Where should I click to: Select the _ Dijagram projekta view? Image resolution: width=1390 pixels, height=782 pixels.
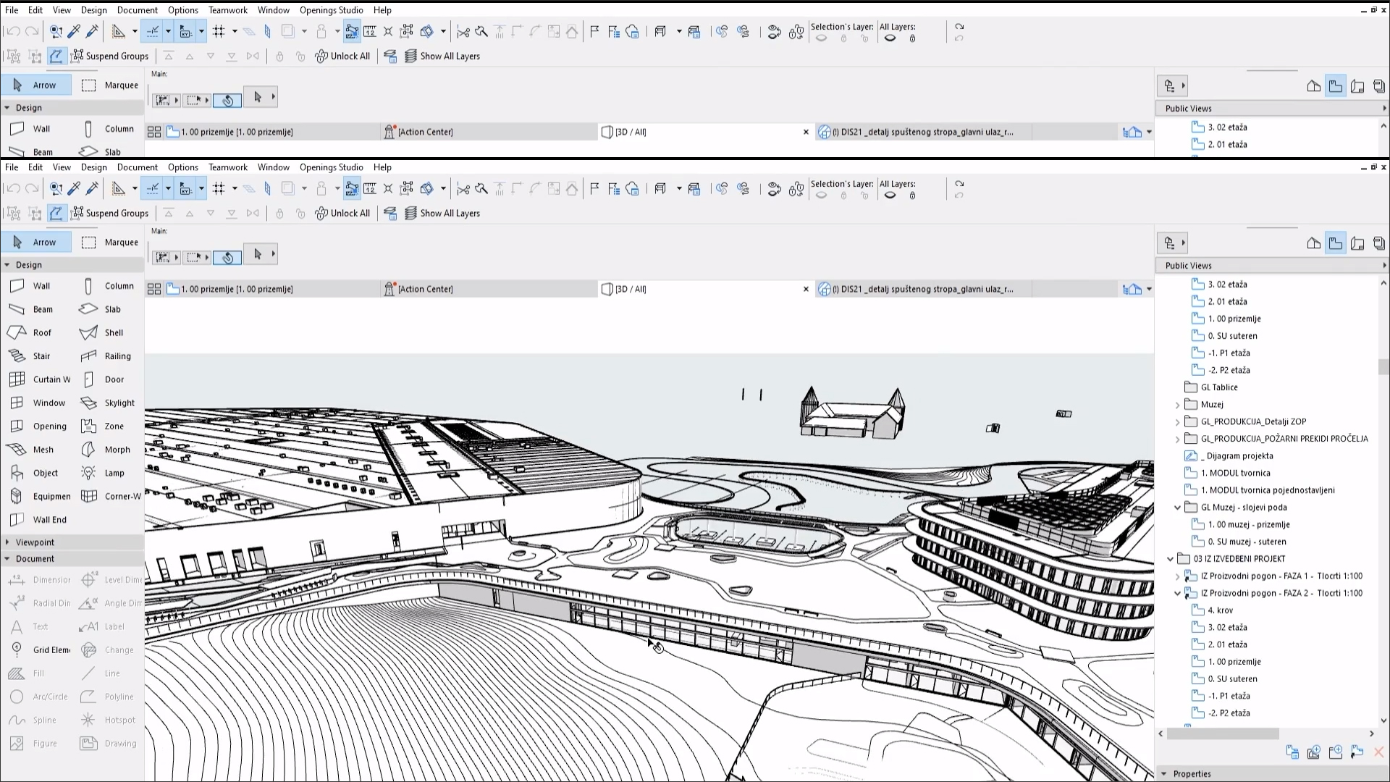pyautogui.click(x=1239, y=456)
